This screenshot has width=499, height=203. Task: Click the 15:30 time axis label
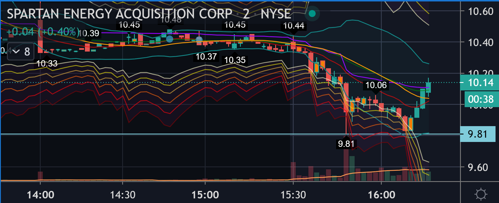(293, 195)
